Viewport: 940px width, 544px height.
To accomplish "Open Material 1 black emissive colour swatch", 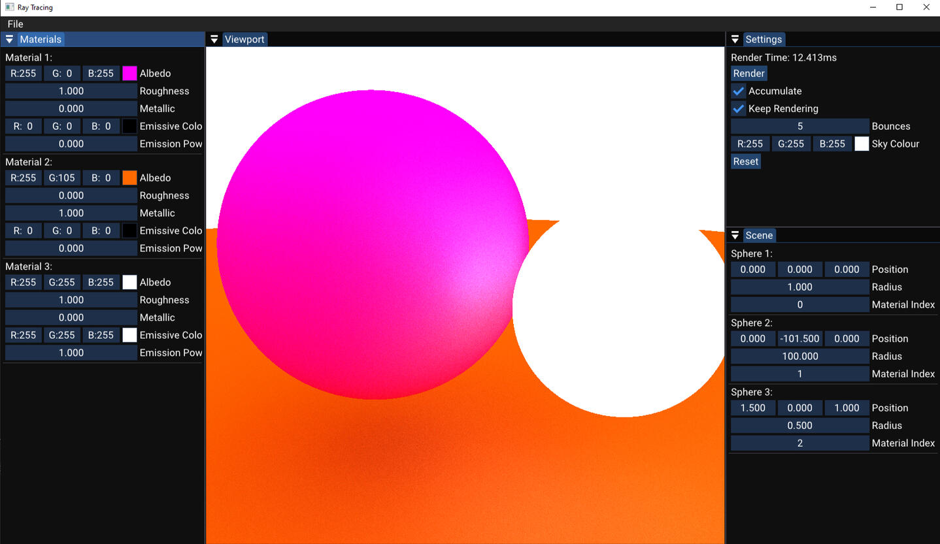I will [129, 126].
